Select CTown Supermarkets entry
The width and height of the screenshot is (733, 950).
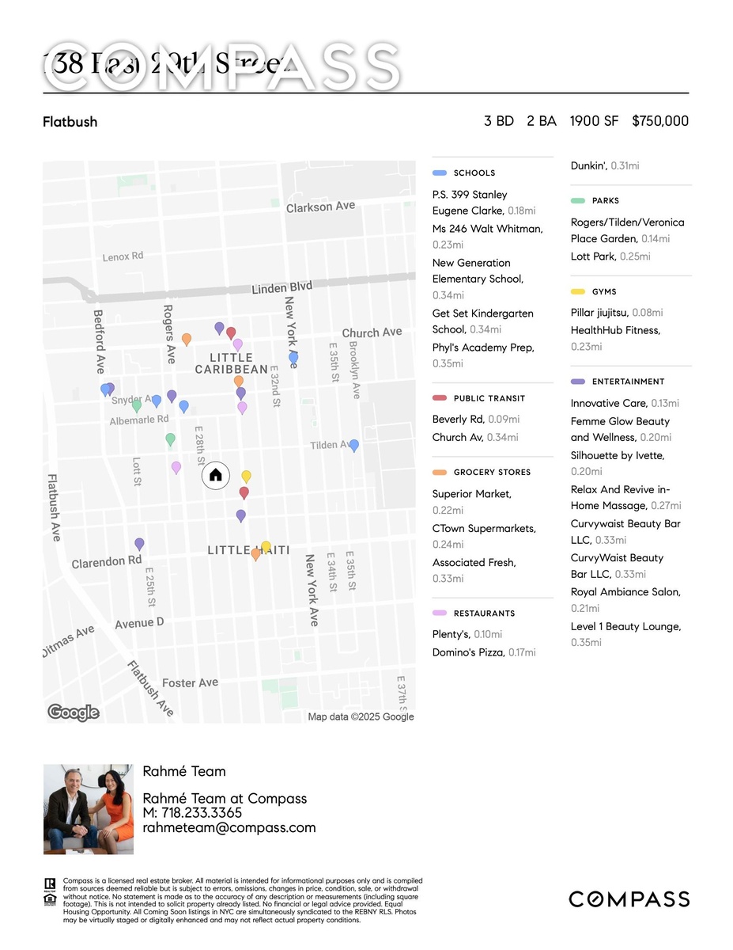(484, 536)
